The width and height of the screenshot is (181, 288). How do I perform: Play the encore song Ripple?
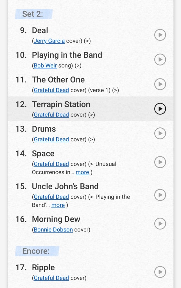pyautogui.click(x=160, y=272)
